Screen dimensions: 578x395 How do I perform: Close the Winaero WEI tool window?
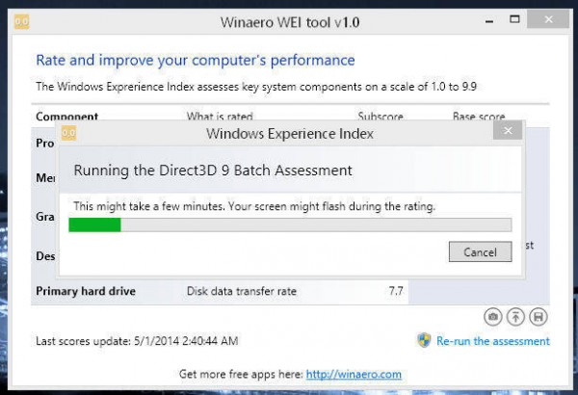click(548, 19)
